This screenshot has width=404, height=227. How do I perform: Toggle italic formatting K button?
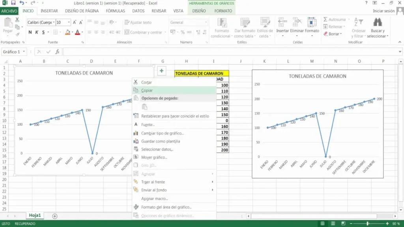click(x=37, y=32)
